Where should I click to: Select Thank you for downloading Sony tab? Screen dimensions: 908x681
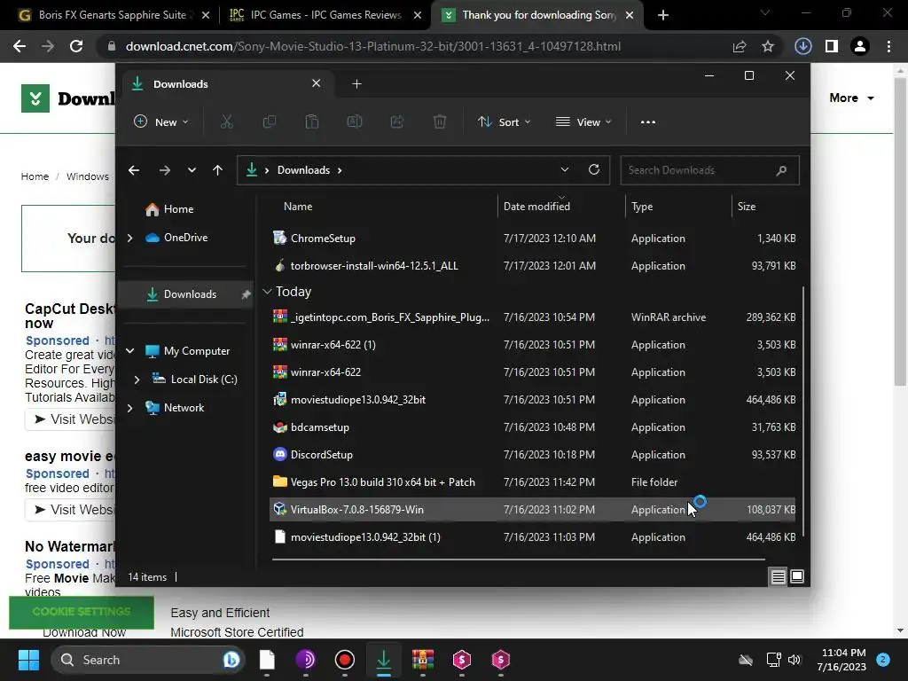point(536,15)
